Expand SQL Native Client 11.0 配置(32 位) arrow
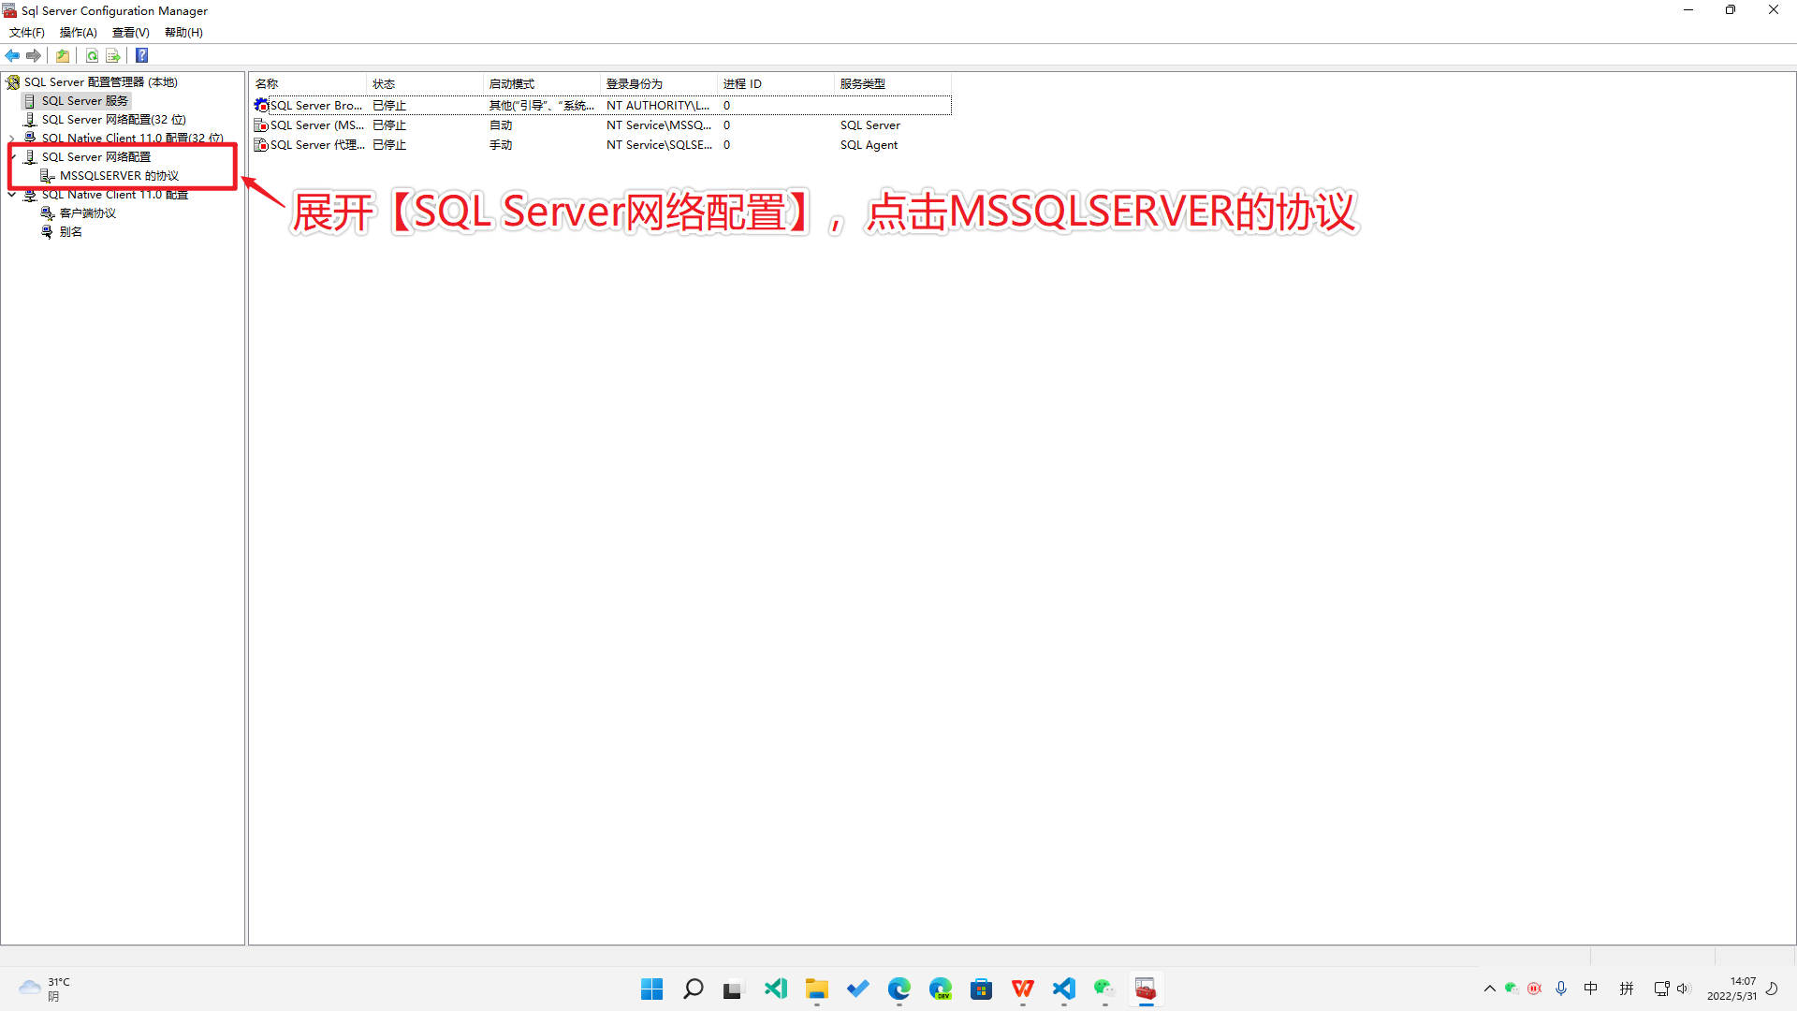Screen dimensions: 1797x1011 point(11,138)
